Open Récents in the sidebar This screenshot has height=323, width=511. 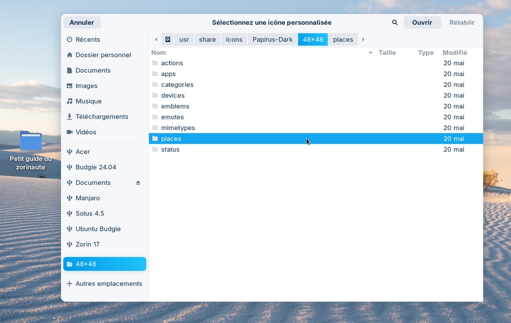(x=88, y=39)
